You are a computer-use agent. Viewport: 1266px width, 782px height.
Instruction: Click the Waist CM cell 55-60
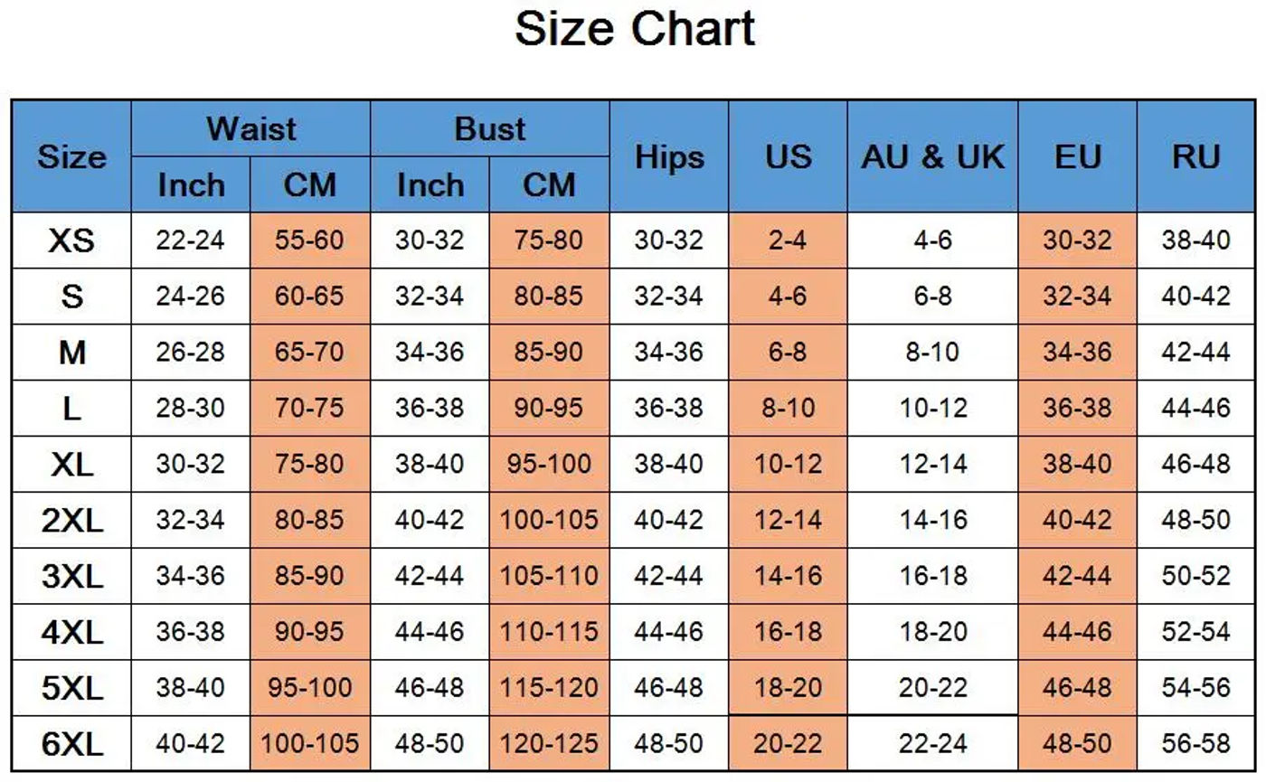point(310,240)
